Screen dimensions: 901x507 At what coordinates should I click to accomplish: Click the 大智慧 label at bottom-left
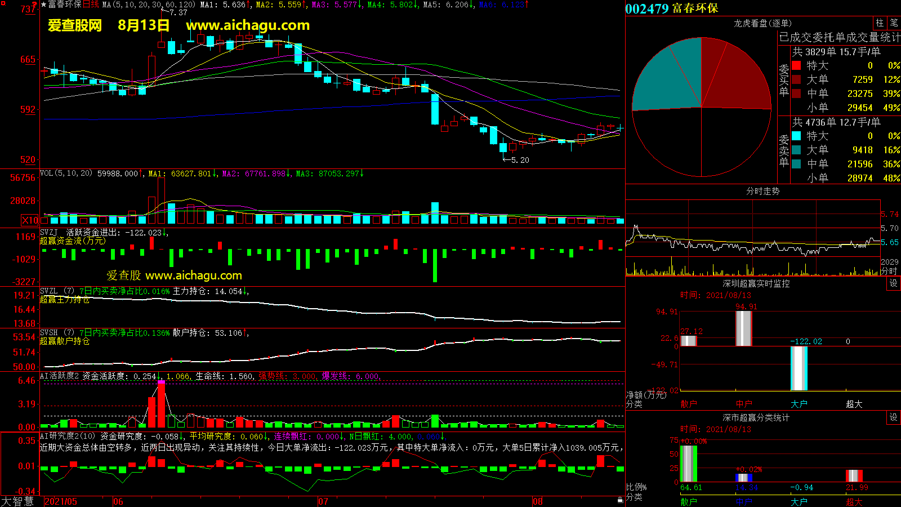17,501
